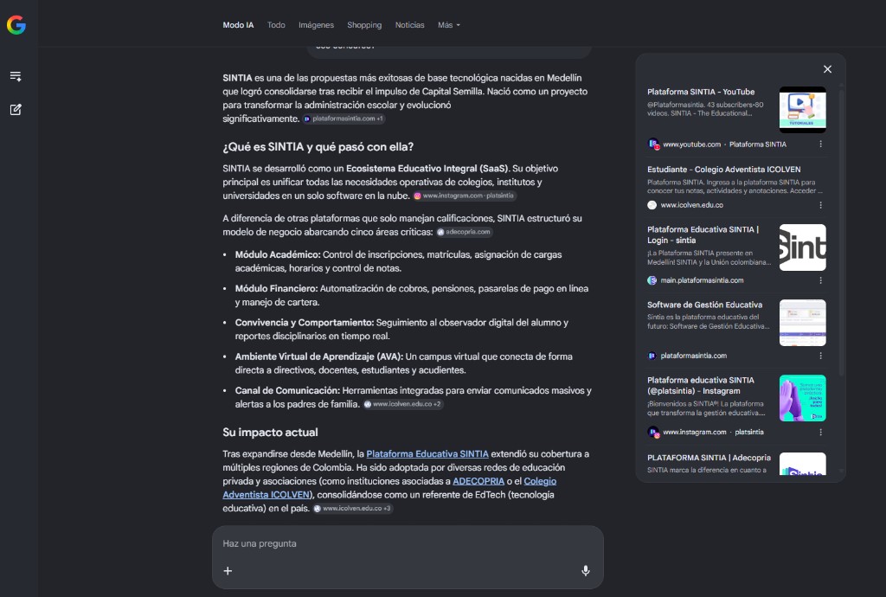Close the sources side panel

[827, 69]
